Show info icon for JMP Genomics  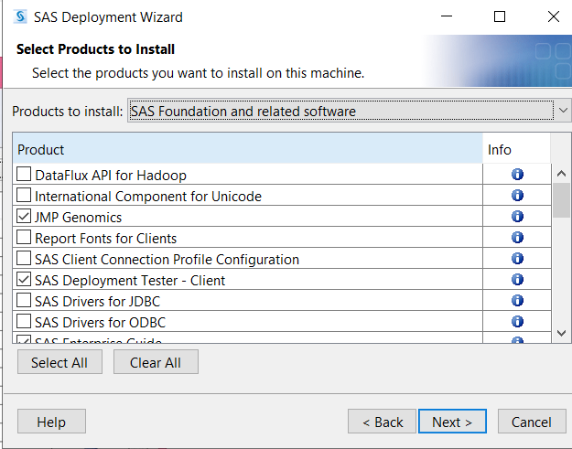517,217
